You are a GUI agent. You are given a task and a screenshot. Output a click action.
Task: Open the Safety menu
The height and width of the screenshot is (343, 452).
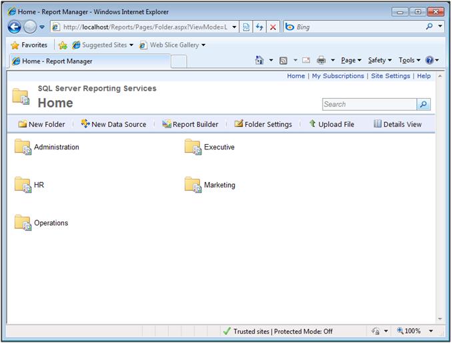coord(379,60)
